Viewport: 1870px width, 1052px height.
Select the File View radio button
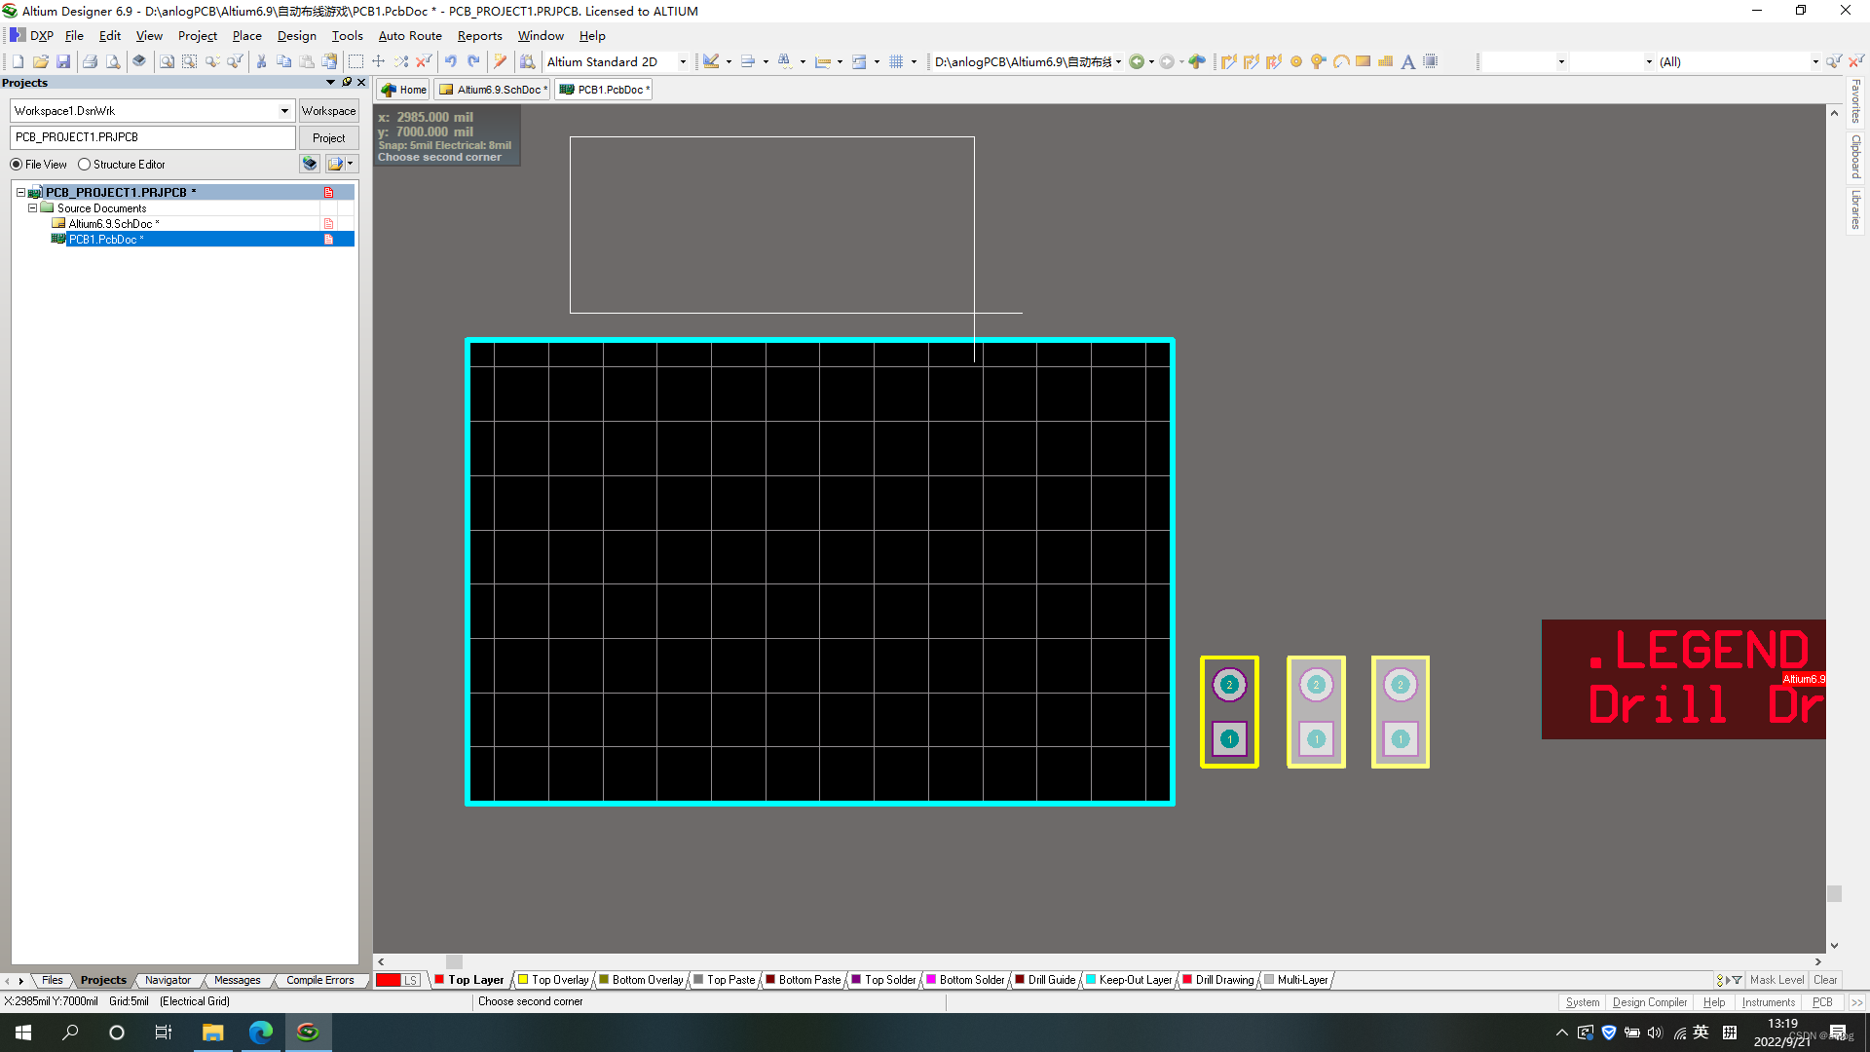[x=17, y=165]
